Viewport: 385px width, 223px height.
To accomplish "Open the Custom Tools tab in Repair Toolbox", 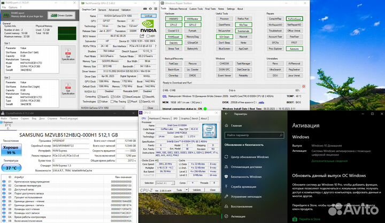I will (196, 9).
